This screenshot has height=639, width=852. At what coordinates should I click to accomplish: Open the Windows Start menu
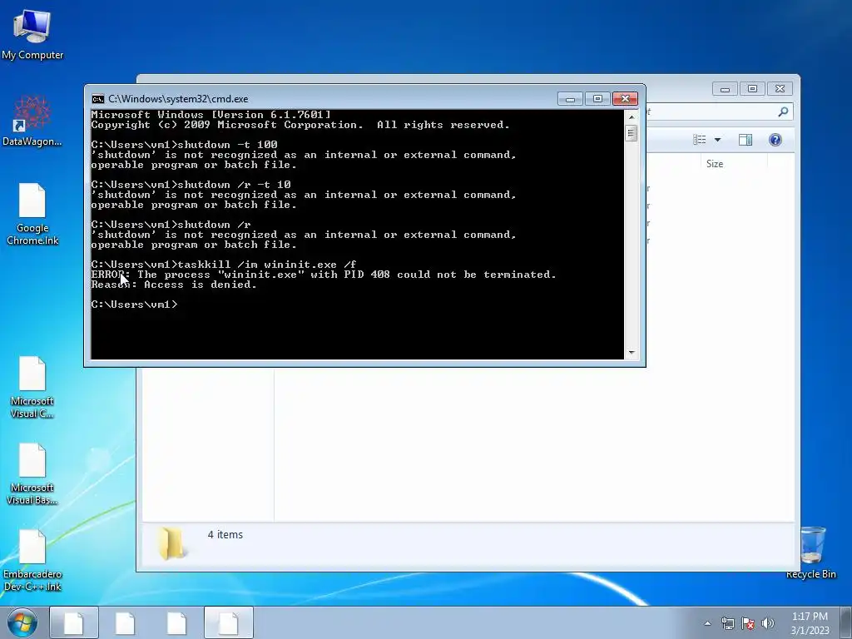pos(22,622)
